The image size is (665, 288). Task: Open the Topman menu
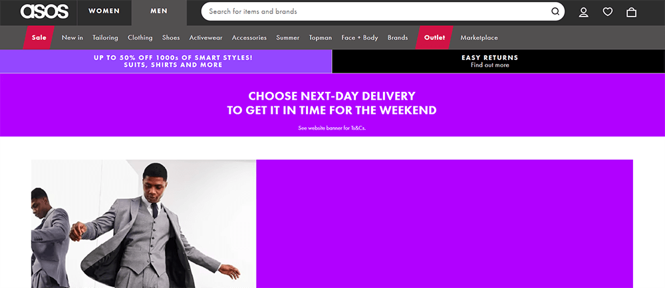click(321, 37)
